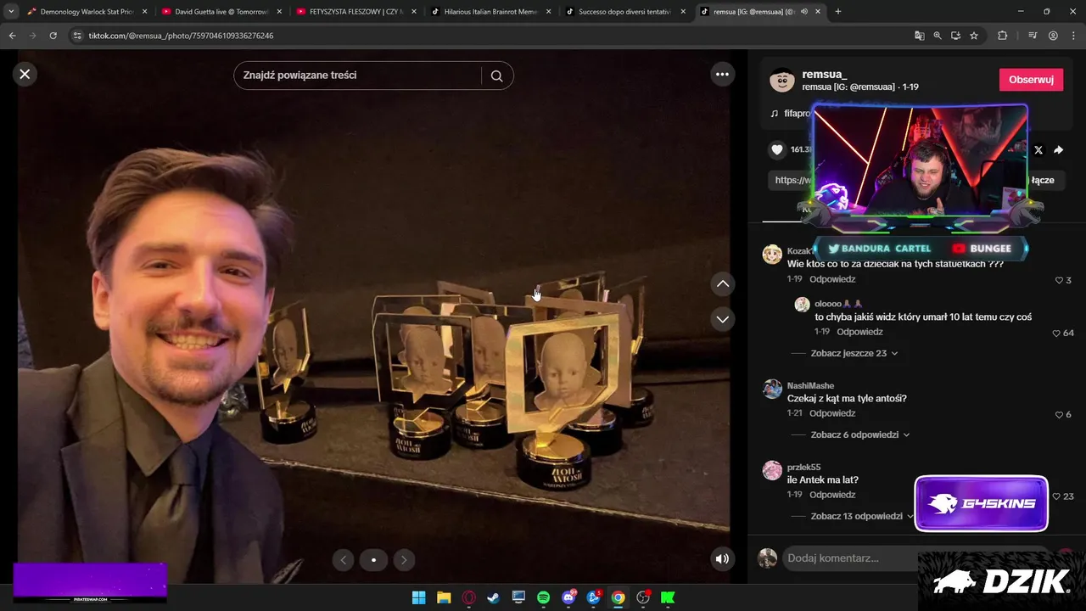
Task: Reply to przlek55's comment via Odpowiedz
Action: [832, 495]
